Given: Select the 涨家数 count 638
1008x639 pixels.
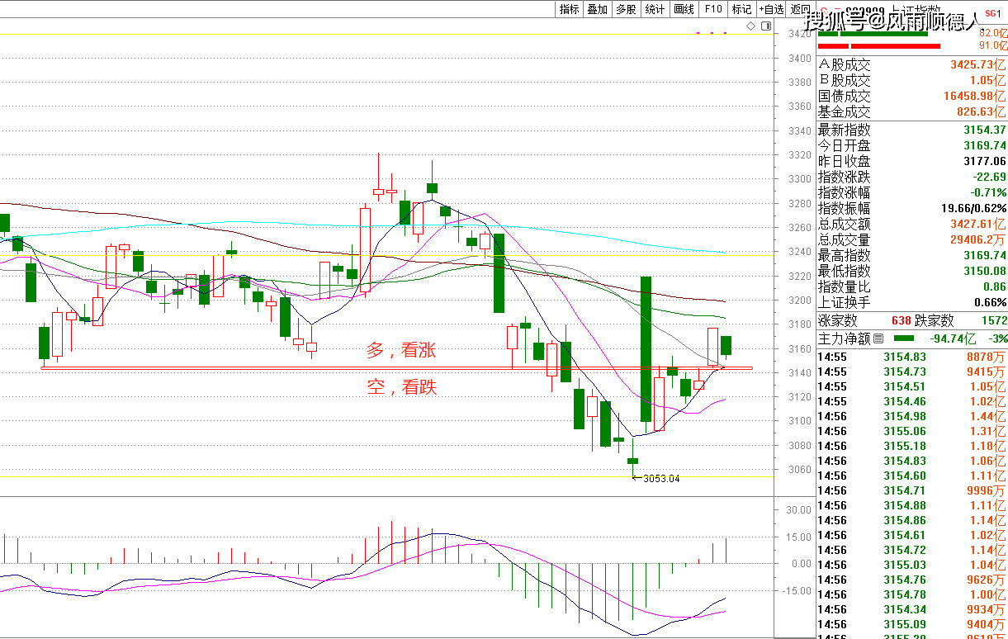Looking at the screenshot, I should [x=902, y=320].
